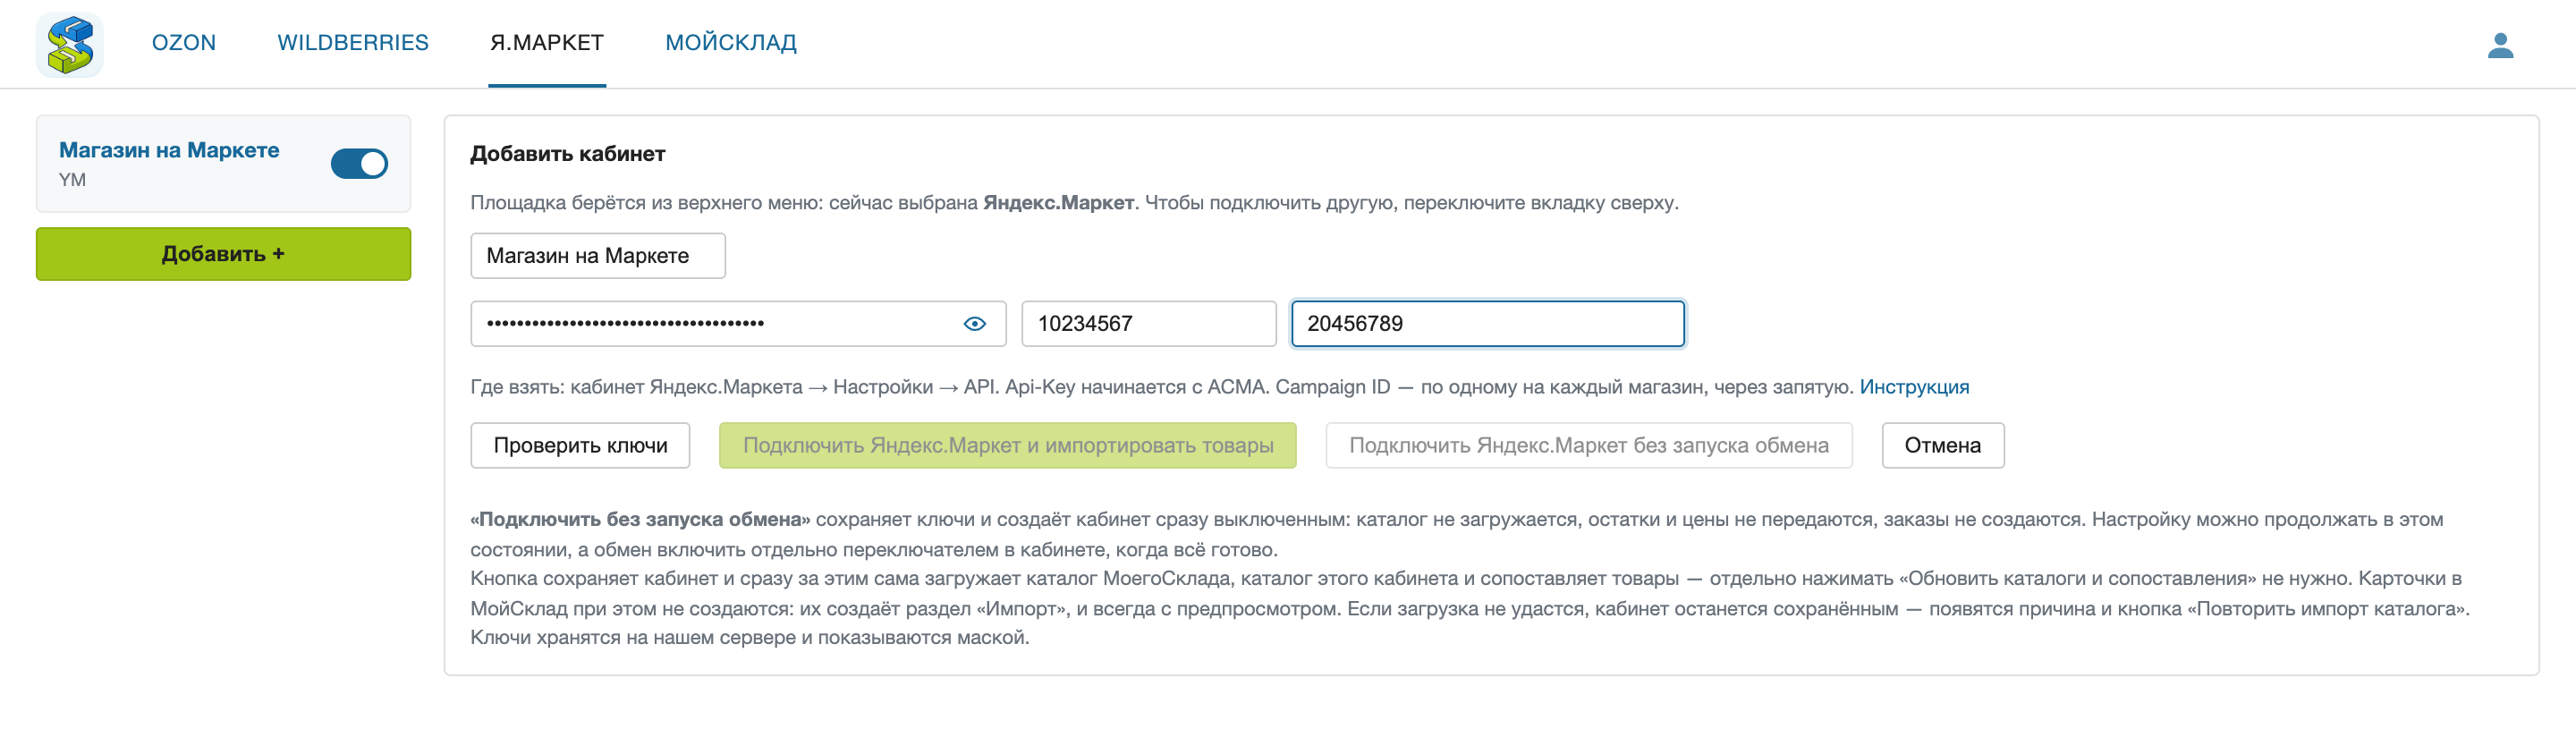2576x737 pixels.
Task: Click Подключить Яндекс.Маркет и импортировать товары
Action: [1007, 446]
